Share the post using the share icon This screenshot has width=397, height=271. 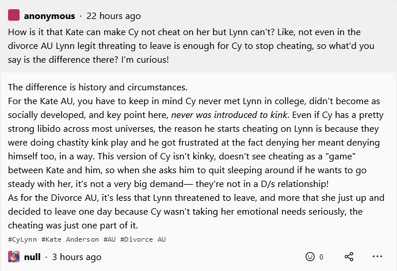[349, 257]
